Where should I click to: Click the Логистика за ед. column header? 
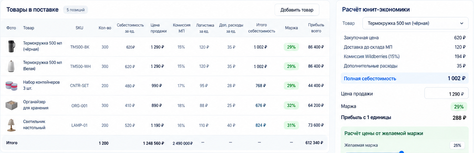click(205, 28)
